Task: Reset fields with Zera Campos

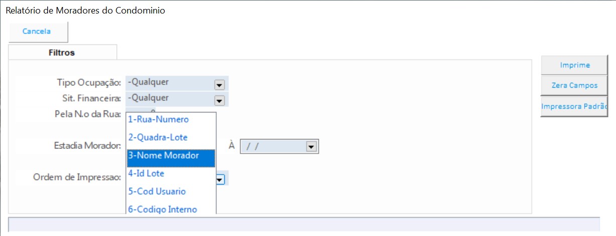Action: point(574,85)
